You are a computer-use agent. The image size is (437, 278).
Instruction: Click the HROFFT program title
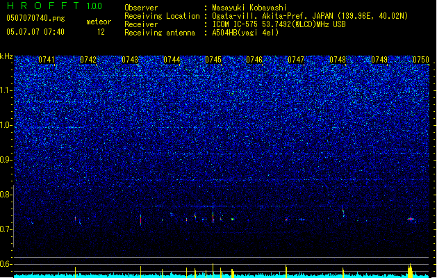click(43, 6)
